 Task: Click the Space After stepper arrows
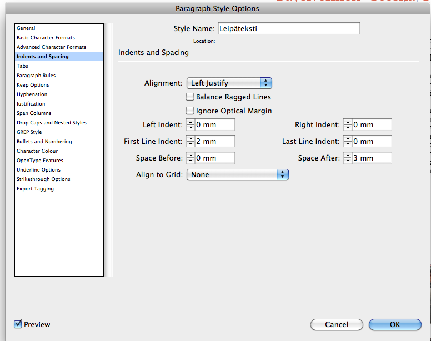pyautogui.click(x=347, y=158)
